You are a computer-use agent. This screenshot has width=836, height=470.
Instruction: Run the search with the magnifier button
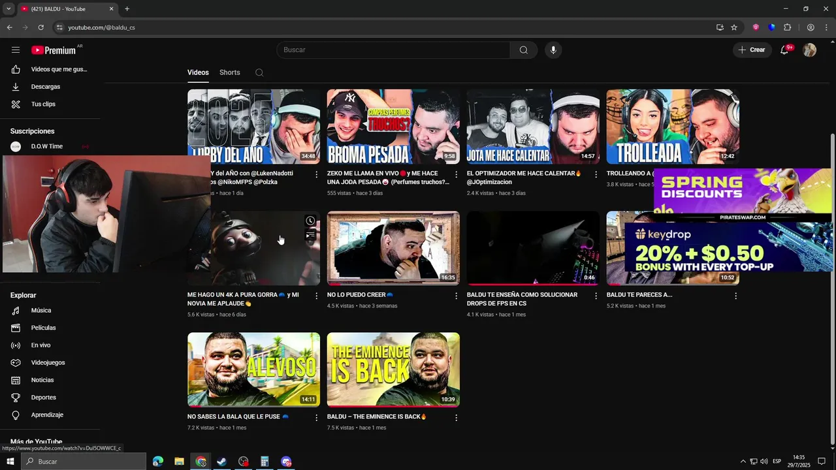point(524,50)
